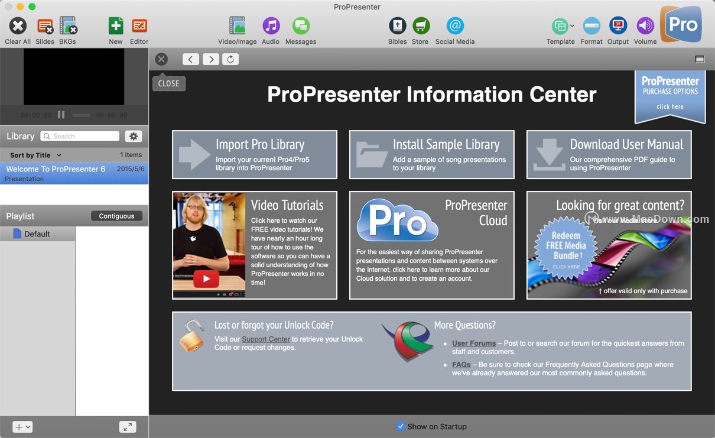This screenshot has height=438, width=715.
Task: Open the Sort by Title dropdown
Action: [35, 155]
